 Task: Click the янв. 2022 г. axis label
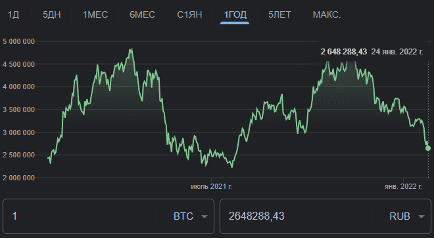pos(403,187)
